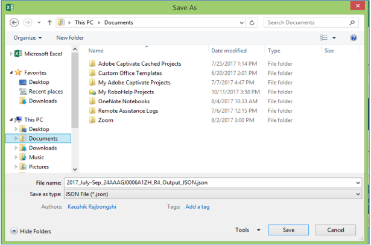Sort files by Date modified column
Viewport: 371px width, 245px height.
[x=229, y=51]
